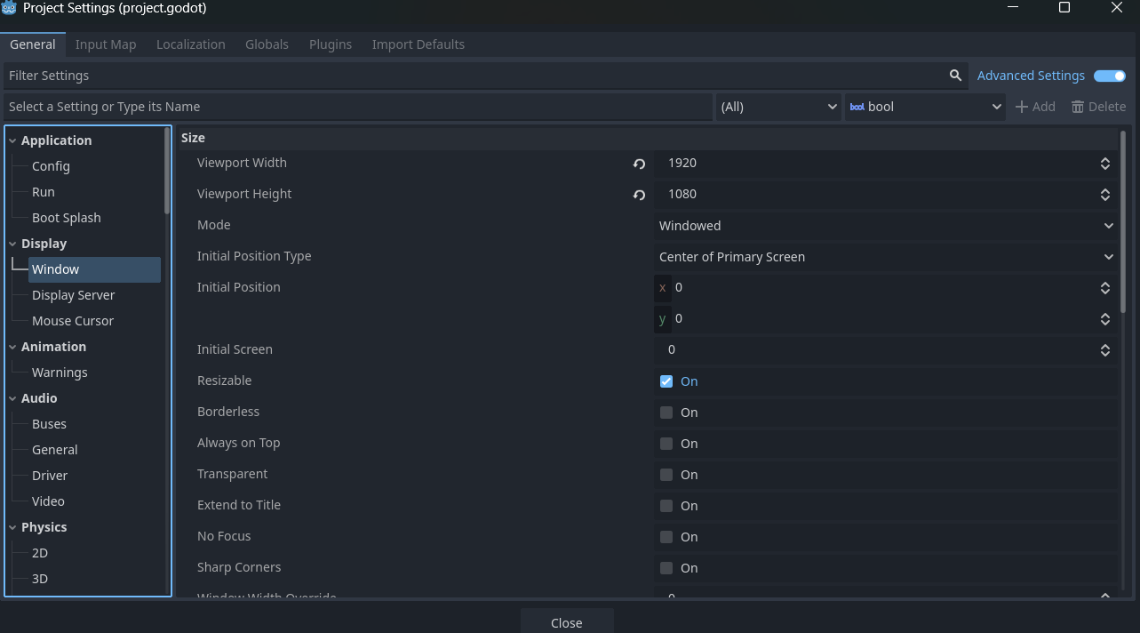The height and width of the screenshot is (633, 1140).
Task: Click the Viewport Height revert icon
Action: point(639,195)
